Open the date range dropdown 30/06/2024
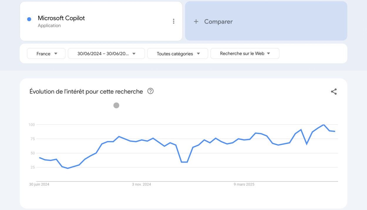Image resolution: width=367 pixels, height=210 pixels. pos(106,54)
